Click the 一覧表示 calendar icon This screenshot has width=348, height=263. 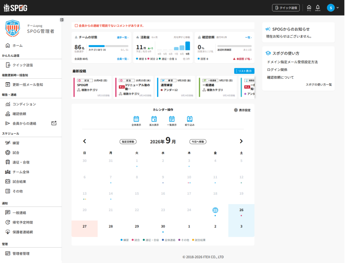(x=172, y=119)
